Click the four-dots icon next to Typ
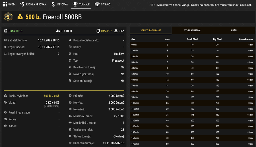256x147 pixels. tap(70, 60)
